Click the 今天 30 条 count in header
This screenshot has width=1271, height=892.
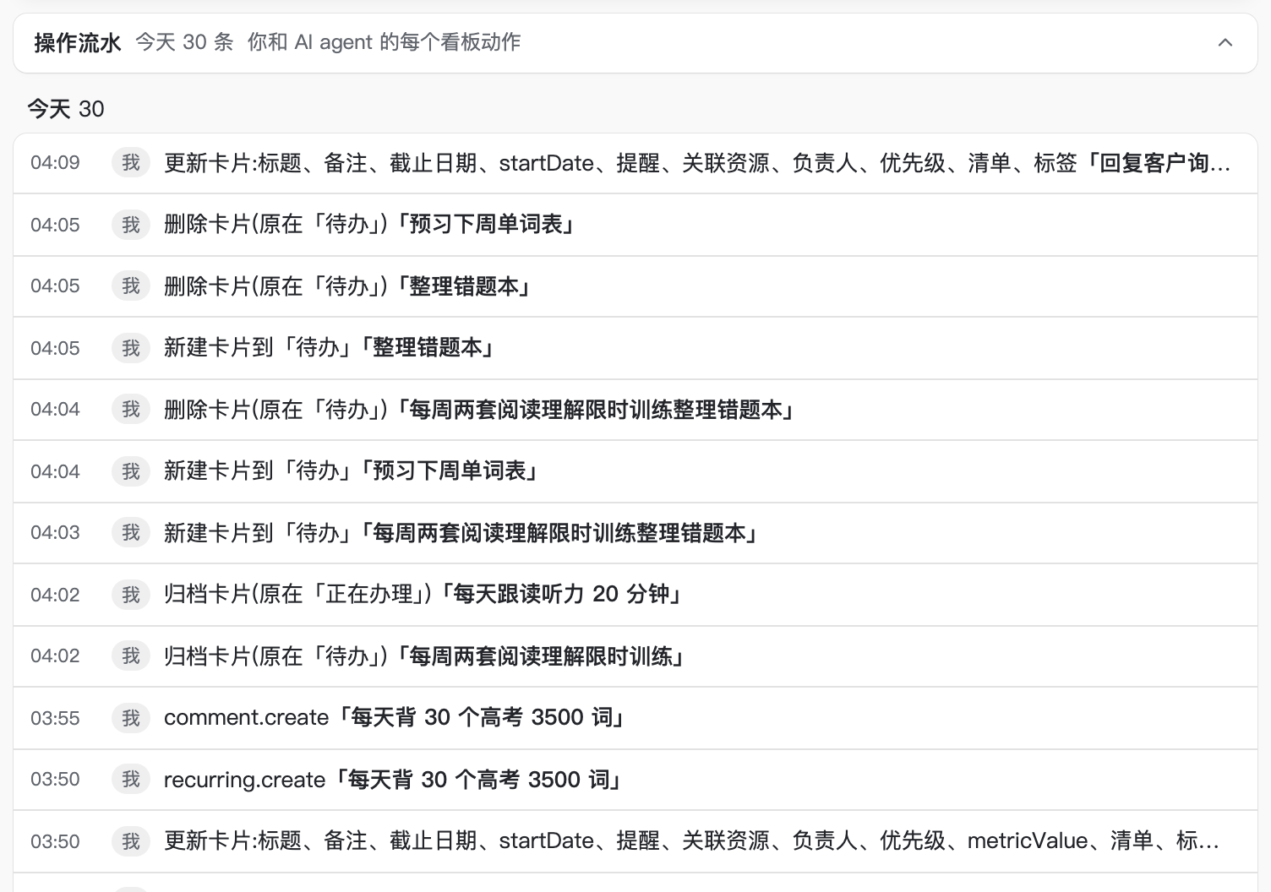click(x=184, y=42)
